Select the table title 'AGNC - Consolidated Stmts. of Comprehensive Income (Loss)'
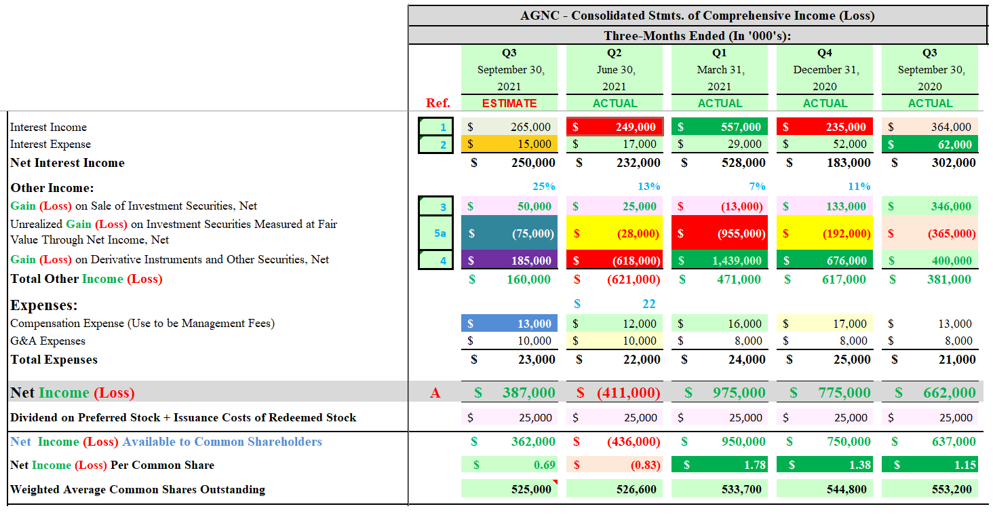This screenshot has height=515, width=993. click(x=697, y=16)
